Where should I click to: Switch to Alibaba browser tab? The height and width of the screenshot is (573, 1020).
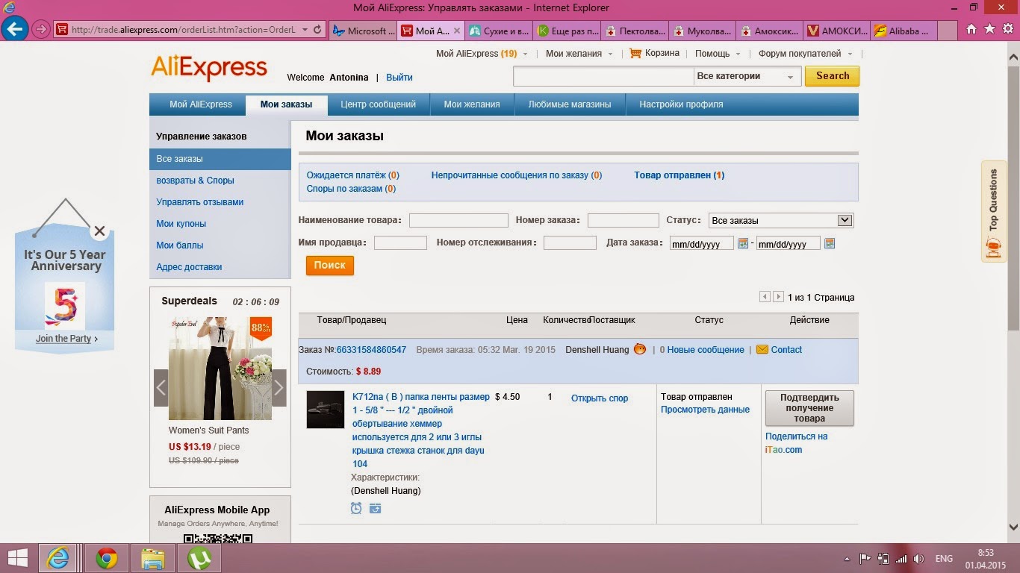click(903, 31)
